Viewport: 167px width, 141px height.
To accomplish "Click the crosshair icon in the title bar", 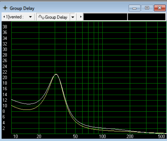I will point(5,8).
